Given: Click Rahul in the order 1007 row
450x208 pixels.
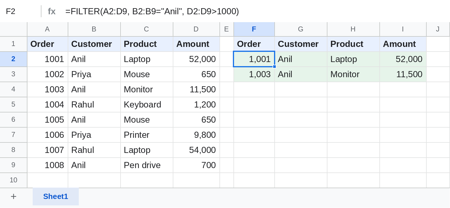Looking at the screenshot, I should point(94,150).
